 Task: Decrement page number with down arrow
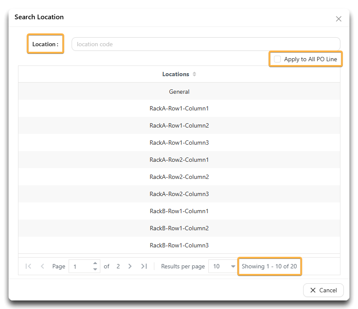coord(95,269)
